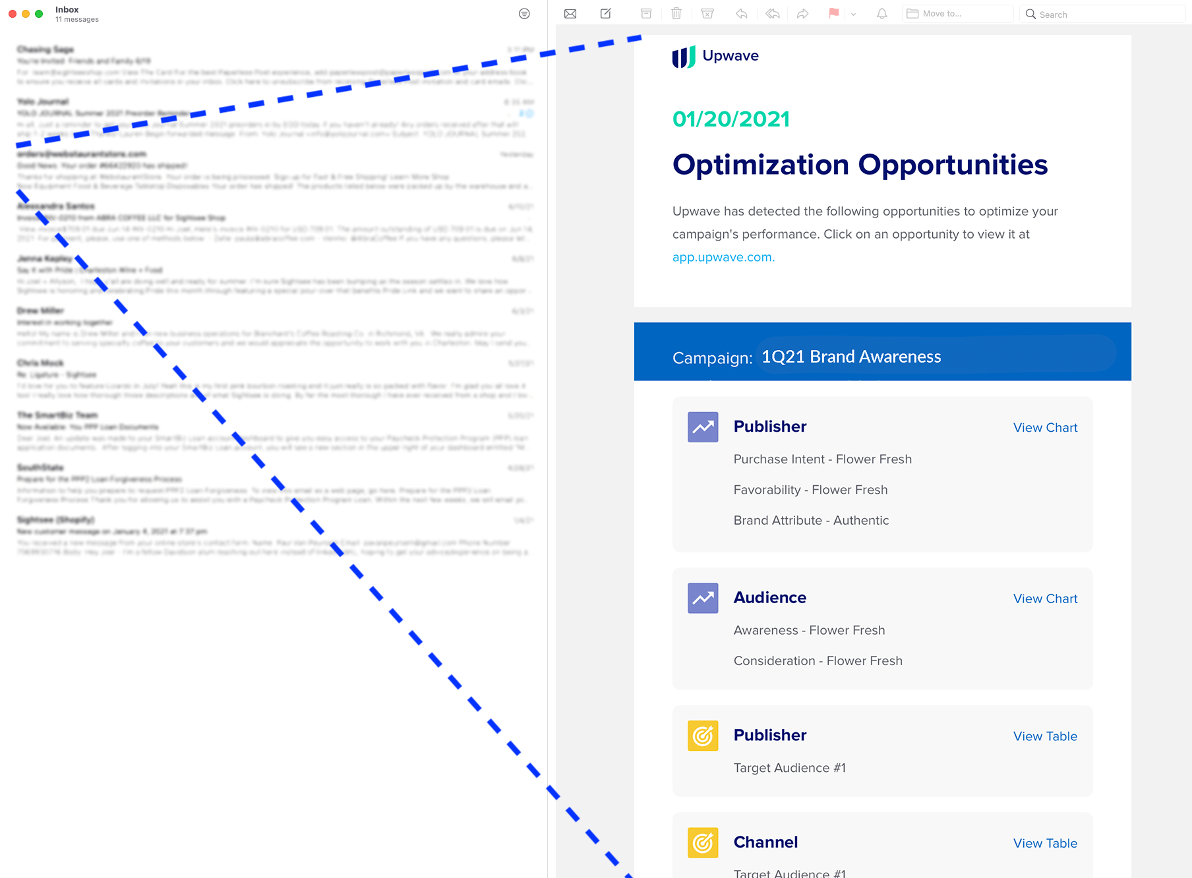Screen dimensions: 1192x878
Task: Archive the selected message
Action: coord(646,13)
